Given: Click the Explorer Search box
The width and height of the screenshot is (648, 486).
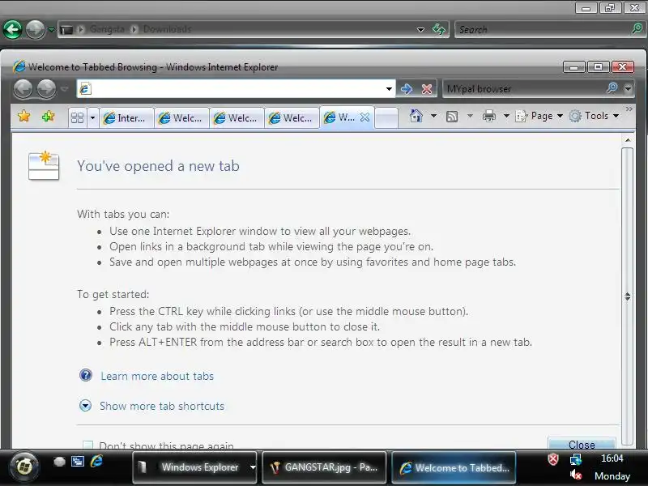Looking at the screenshot, I should (542, 29).
